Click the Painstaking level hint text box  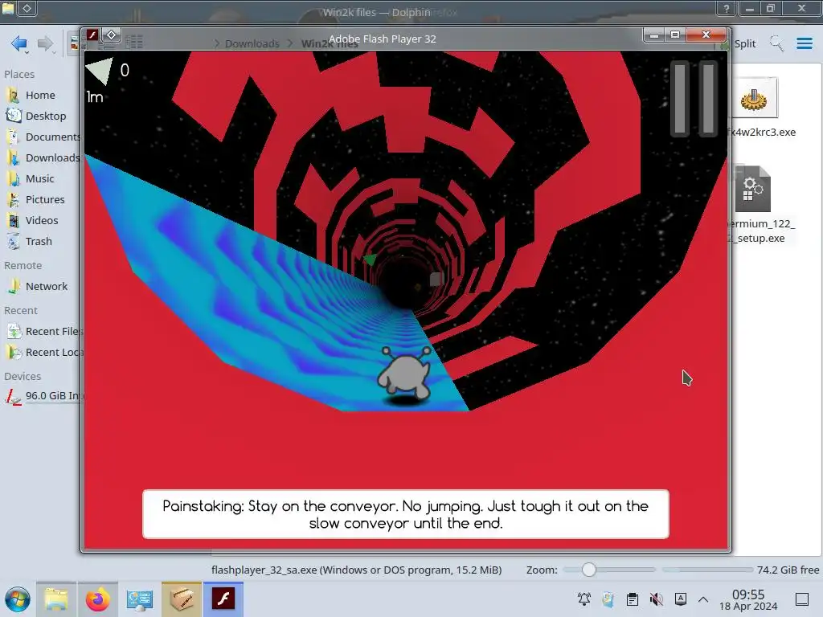(406, 514)
